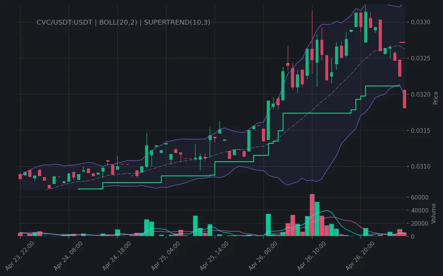Click the Apr 24, 18:00 time label

[117, 256]
